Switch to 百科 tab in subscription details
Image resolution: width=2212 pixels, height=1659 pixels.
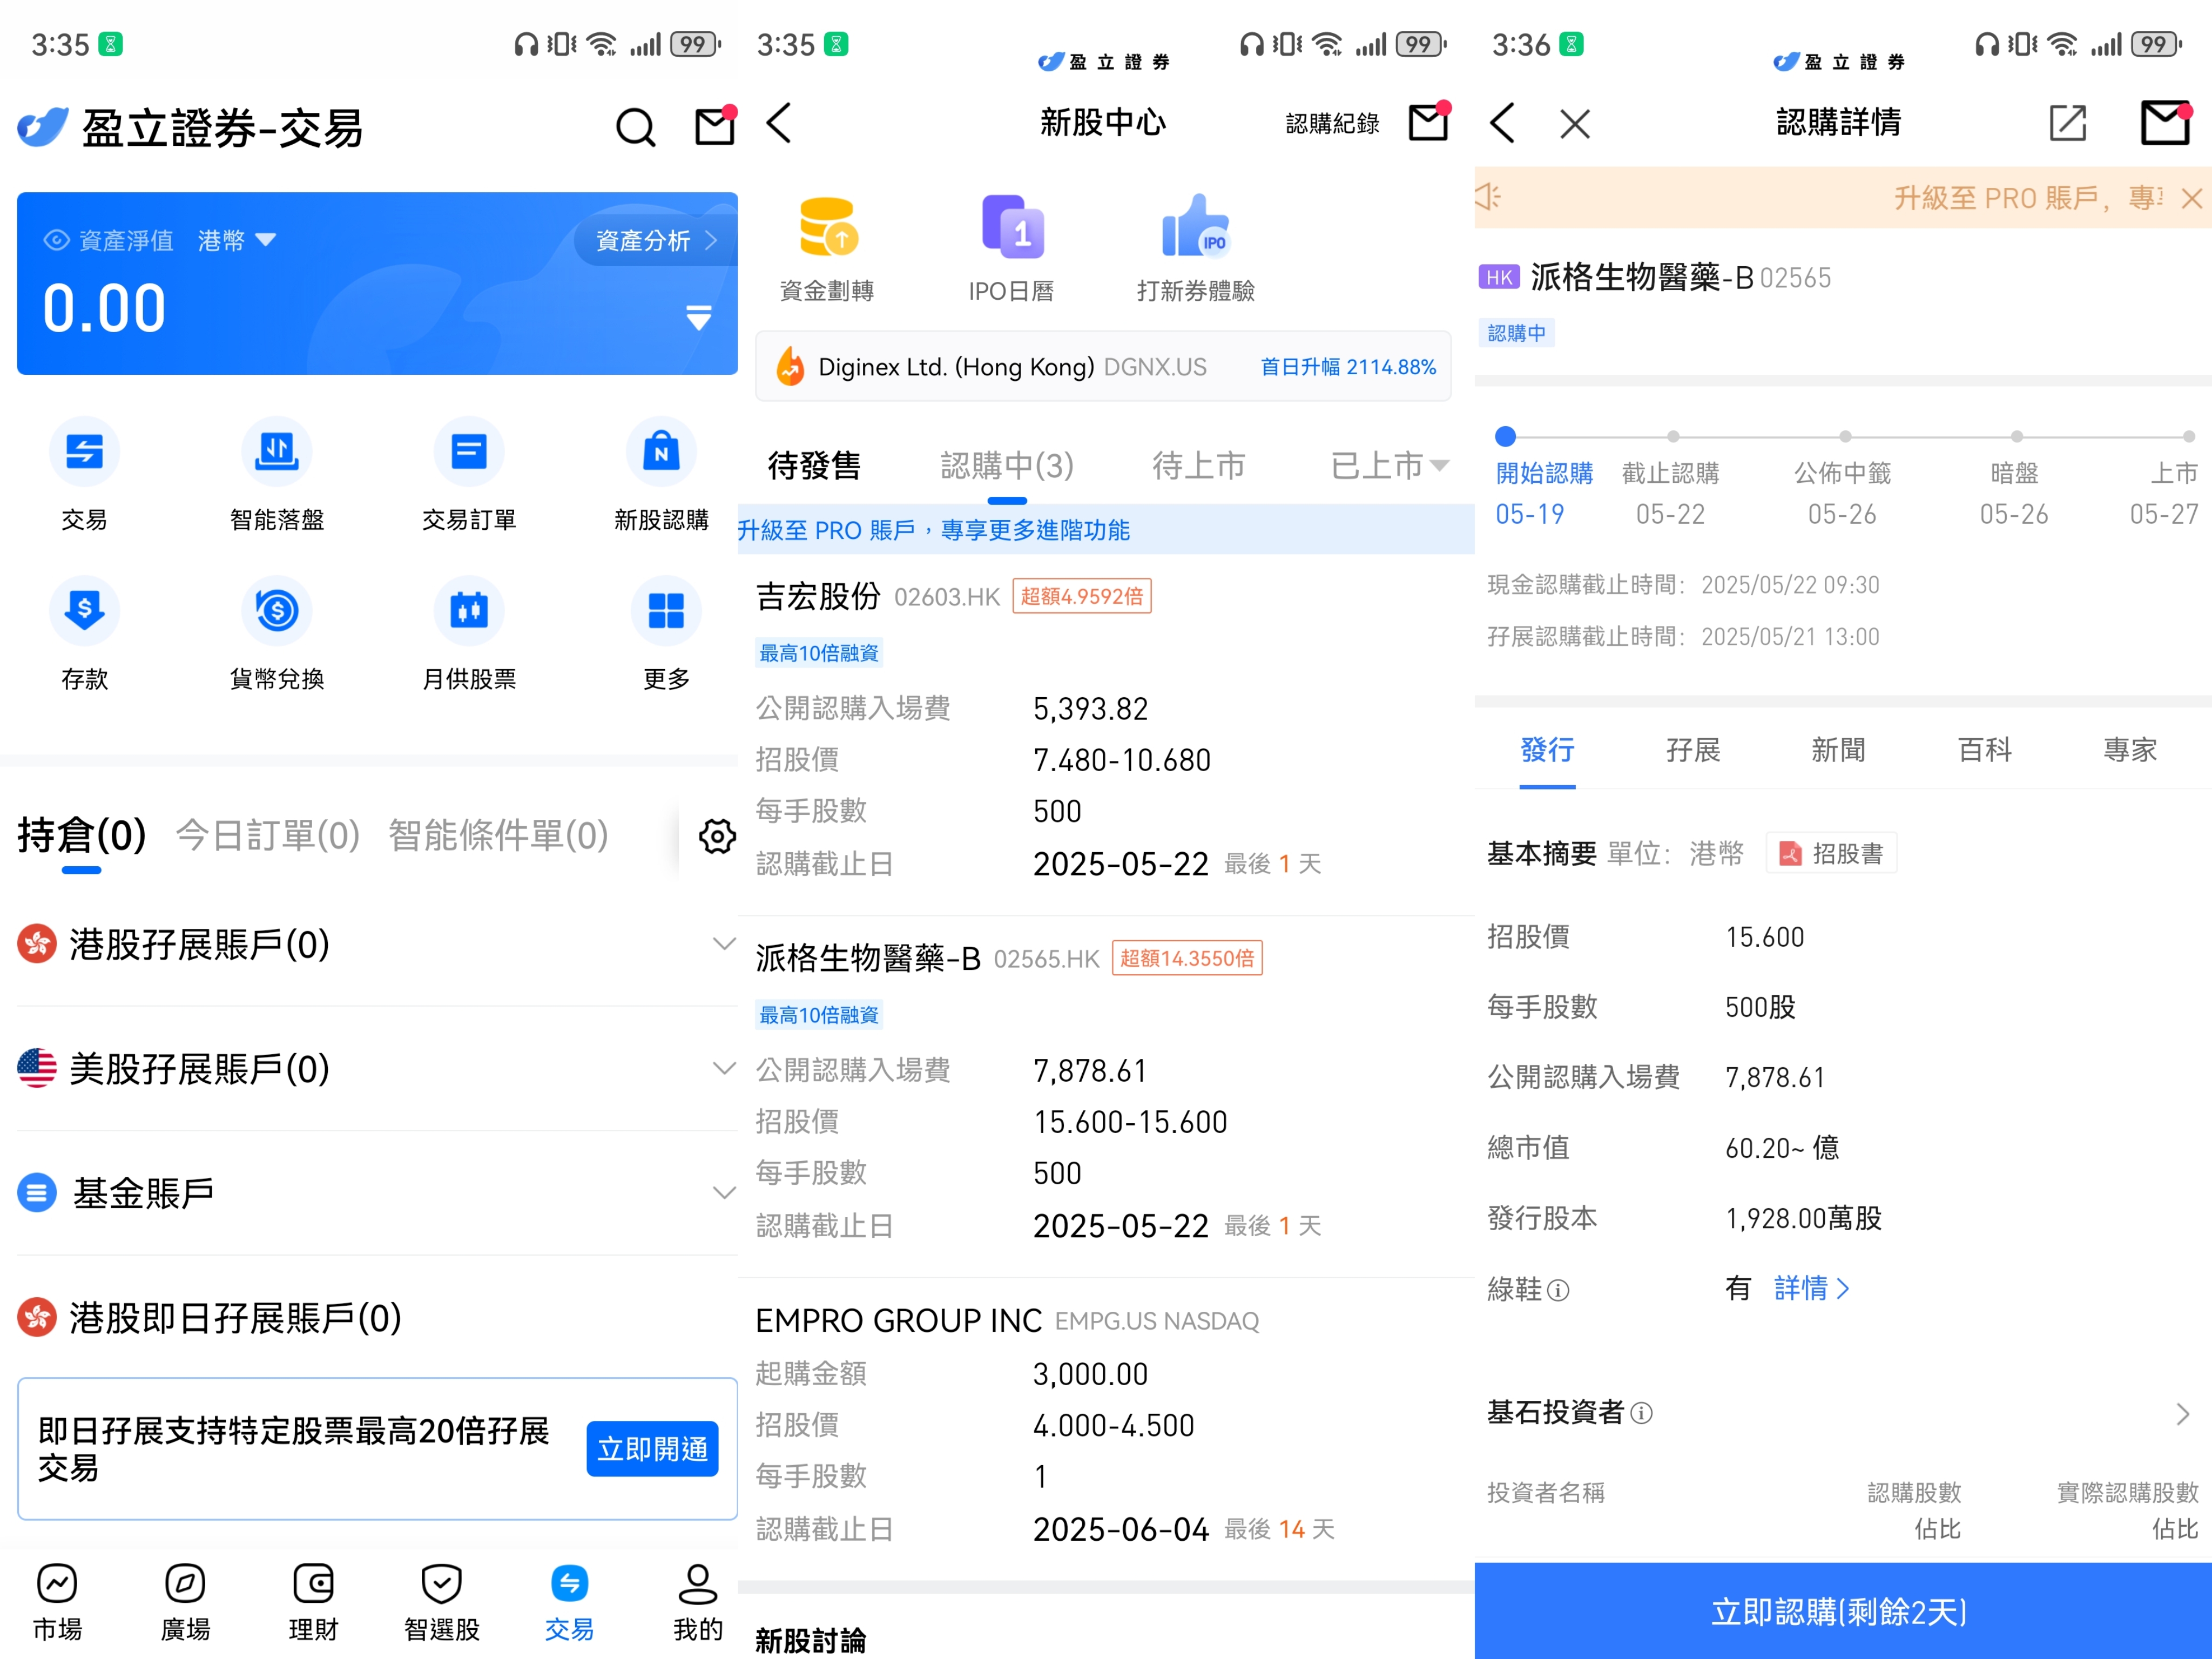point(1984,750)
